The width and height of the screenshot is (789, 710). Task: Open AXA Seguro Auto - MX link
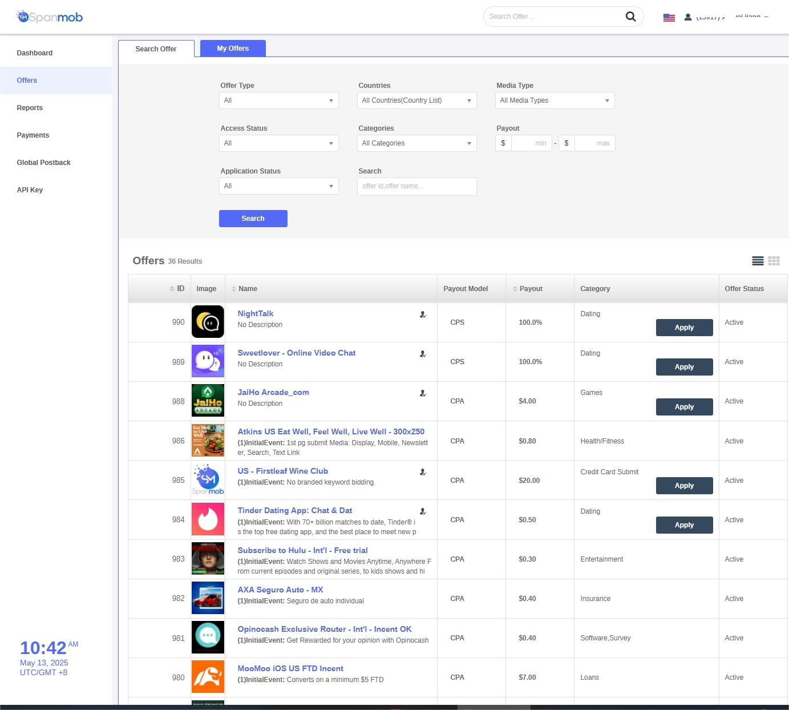coord(280,590)
